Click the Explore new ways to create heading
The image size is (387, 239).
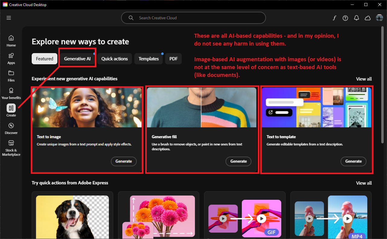click(x=80, y=42)
